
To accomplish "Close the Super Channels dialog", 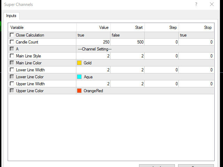I will coord(212,5).
